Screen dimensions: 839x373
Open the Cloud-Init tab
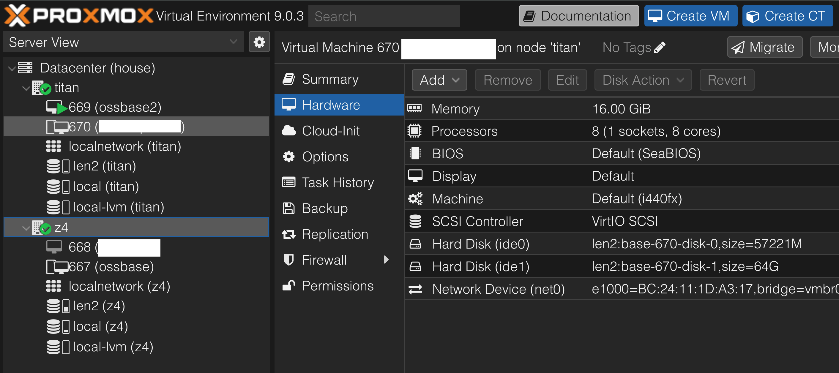coord(330,131)
